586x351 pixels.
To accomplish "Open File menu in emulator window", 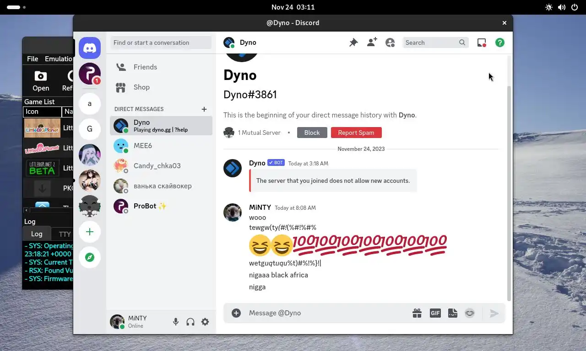I will click(x=33, y=59).
